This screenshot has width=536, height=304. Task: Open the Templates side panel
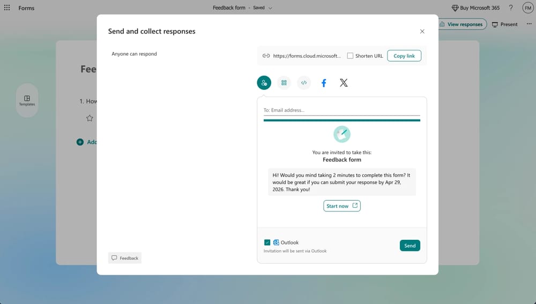tap(27, 100)
